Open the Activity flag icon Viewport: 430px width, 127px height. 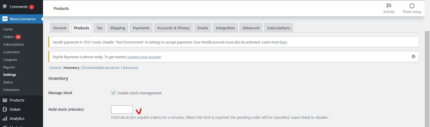tap(389, 6)
